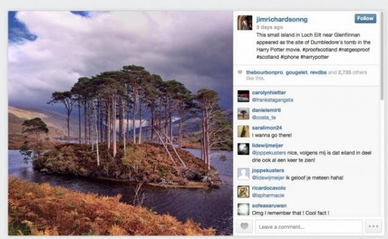Click the small heart icon next to likes
The image size is (388, 239).
(x=240, y=72)
